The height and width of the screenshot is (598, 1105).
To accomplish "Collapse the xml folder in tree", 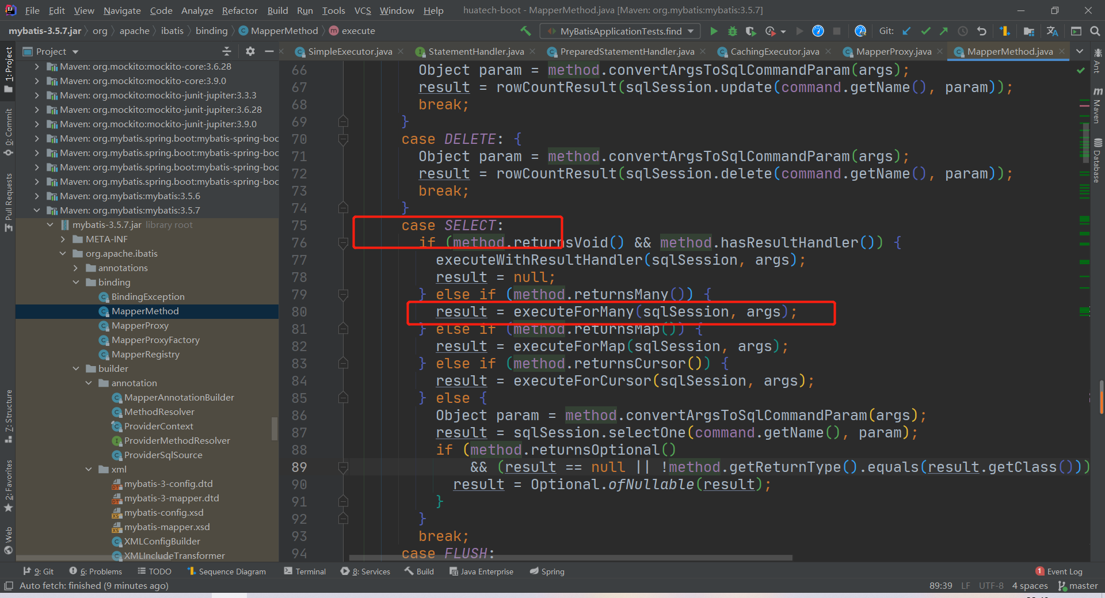I will point(89,469).
